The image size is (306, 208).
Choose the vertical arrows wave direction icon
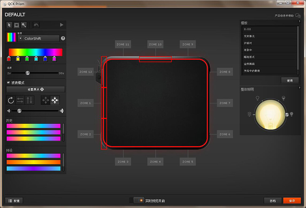tap(29, 100)
